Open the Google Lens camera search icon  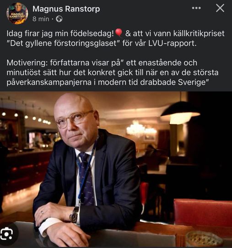(6, 234)
